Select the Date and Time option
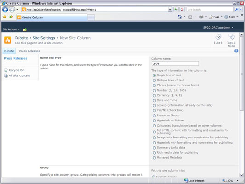Screen dimensions: 245x184 [x=154, y=100]
